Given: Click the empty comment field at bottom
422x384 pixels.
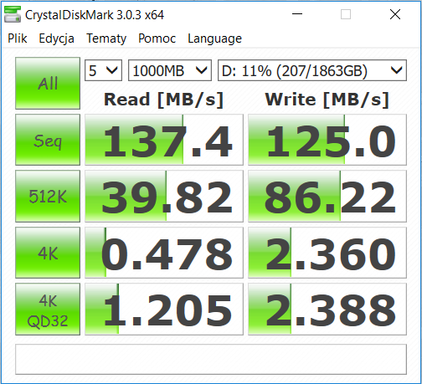Looking at the screenshot, I should (x=211, y=359).
